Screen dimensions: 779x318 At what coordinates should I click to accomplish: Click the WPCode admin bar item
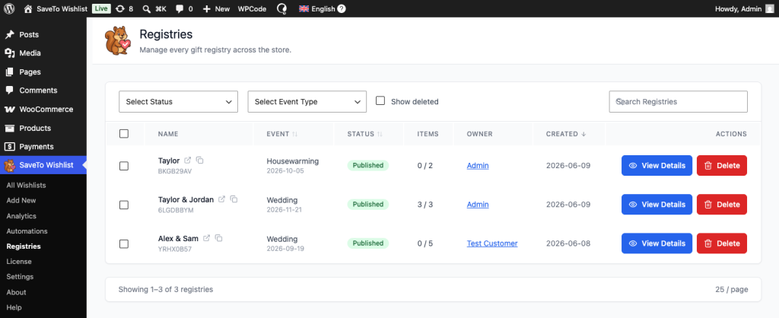point(252,8)
